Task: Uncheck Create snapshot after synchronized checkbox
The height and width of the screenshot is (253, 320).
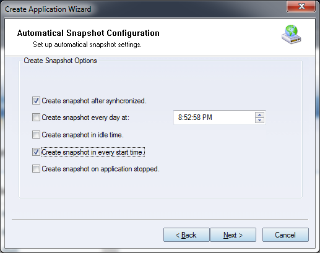Action: point(36,101)
